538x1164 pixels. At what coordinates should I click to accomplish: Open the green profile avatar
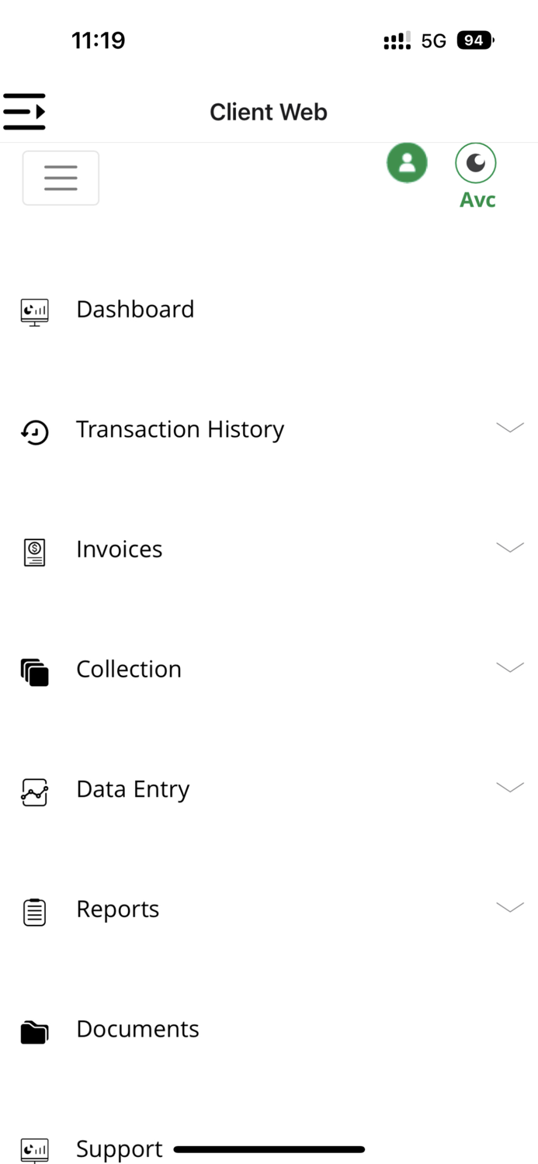click(406, 162)
